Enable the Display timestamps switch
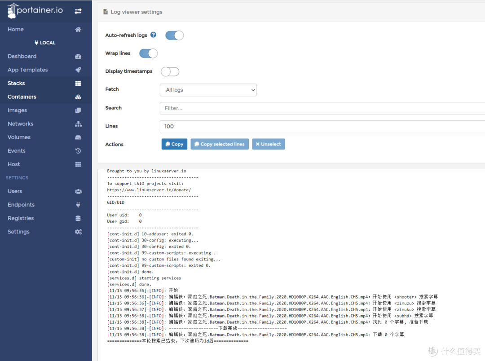The width and height of the screenshot is (485, 361). pyautogui.click(x=170, y=71)
